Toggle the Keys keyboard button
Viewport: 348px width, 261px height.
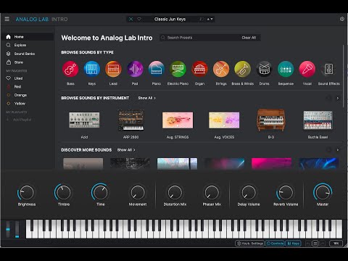click(293, 244)
